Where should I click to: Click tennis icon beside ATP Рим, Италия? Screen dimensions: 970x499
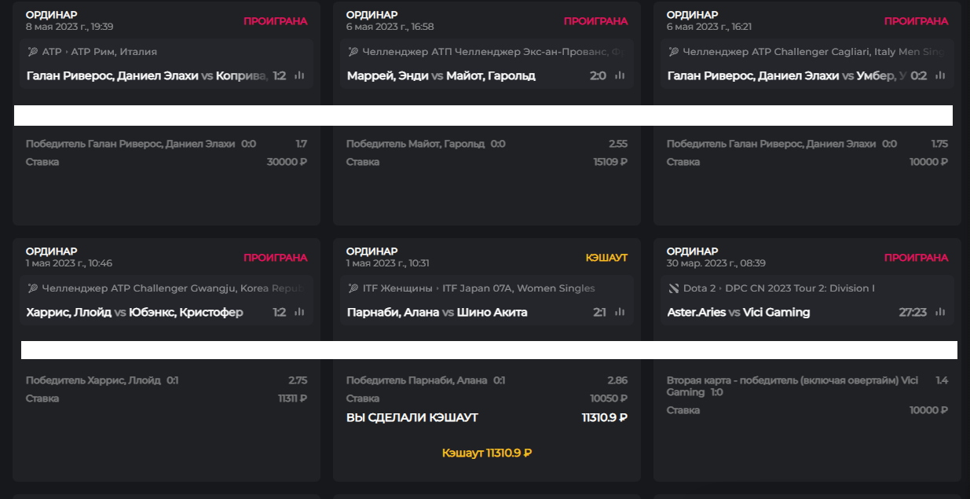coord(32,52)
